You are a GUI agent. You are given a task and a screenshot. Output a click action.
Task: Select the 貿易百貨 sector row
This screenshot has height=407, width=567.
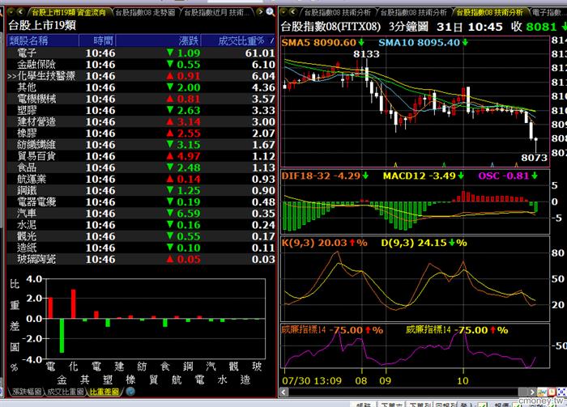141,156
